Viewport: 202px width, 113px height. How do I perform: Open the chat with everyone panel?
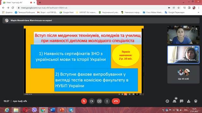(181, 101)
